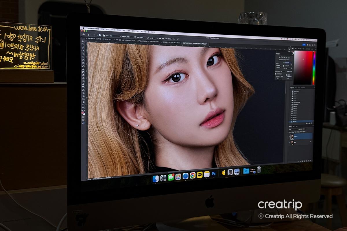This screenshot has height=231, width=347.
Task: Toggle visibility of the bottom layer
Action: coord(289,142)
